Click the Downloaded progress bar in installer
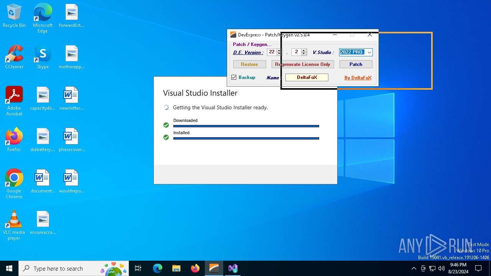The image size is (491, 276). tap(246, 126)
